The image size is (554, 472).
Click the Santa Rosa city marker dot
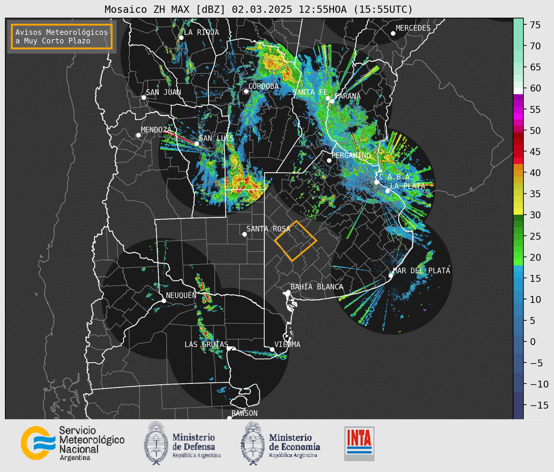244,234
